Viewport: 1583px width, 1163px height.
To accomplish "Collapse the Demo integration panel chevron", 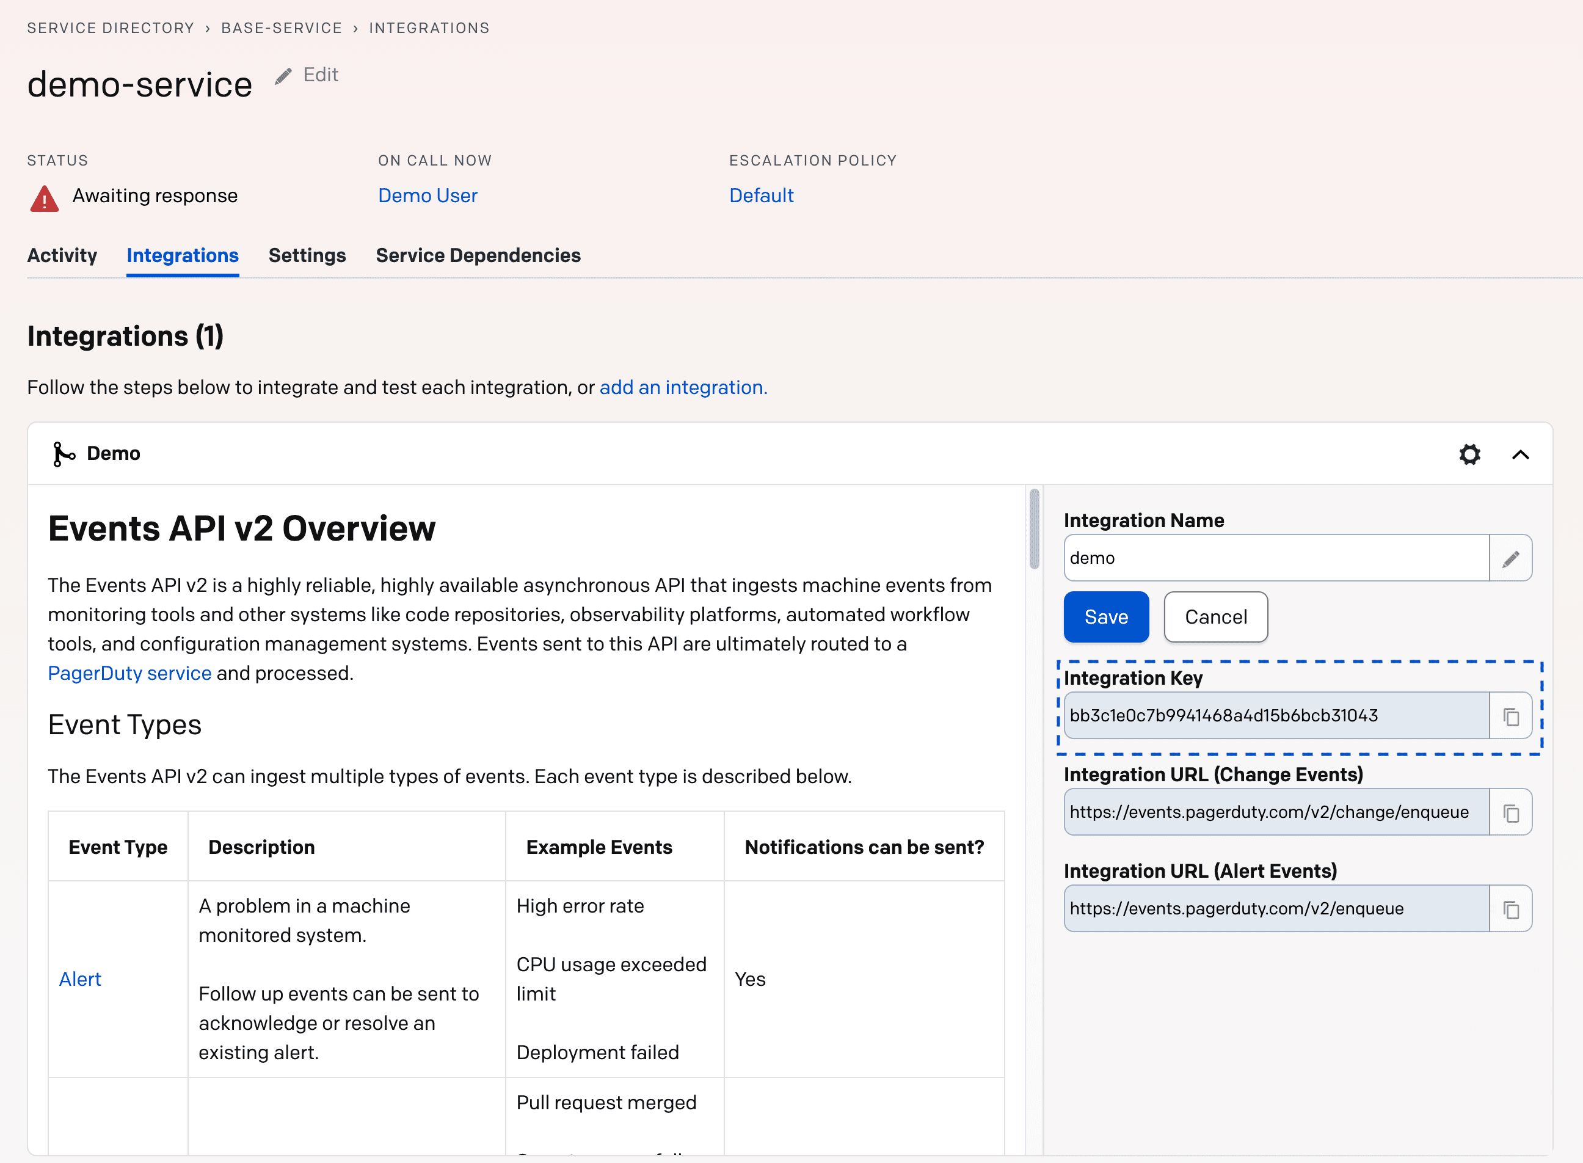I will pos(1520,455).
